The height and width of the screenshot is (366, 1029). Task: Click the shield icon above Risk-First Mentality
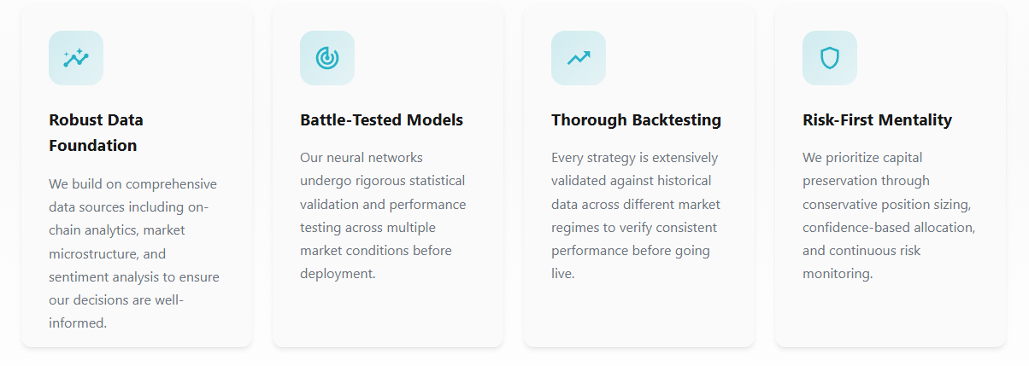point(830,58)
